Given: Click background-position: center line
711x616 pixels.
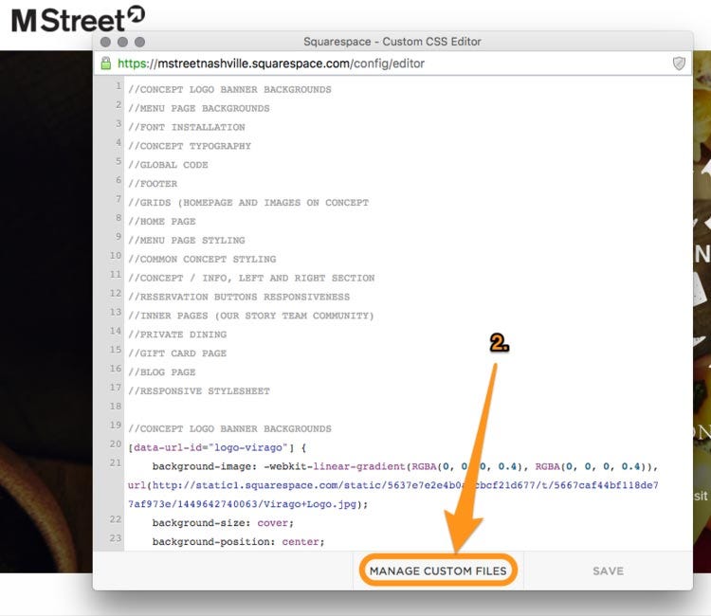Looking at the screenshot, I should (x=239, y=542).
